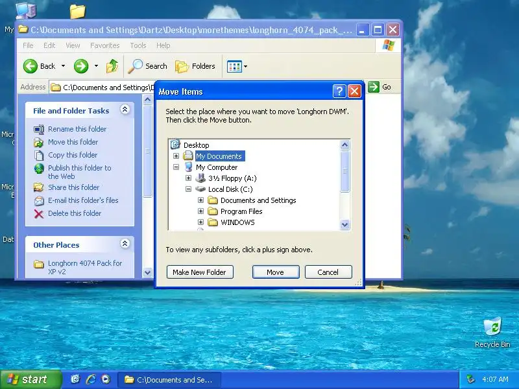Viewport: 519px width, 389px height.
Task: Click the 4:07 AM system clock
Action: click(495, 379)
